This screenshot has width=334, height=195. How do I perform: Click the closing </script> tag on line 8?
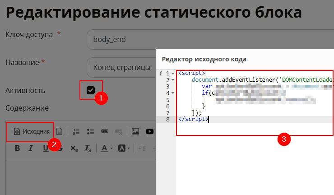(193, 119)
